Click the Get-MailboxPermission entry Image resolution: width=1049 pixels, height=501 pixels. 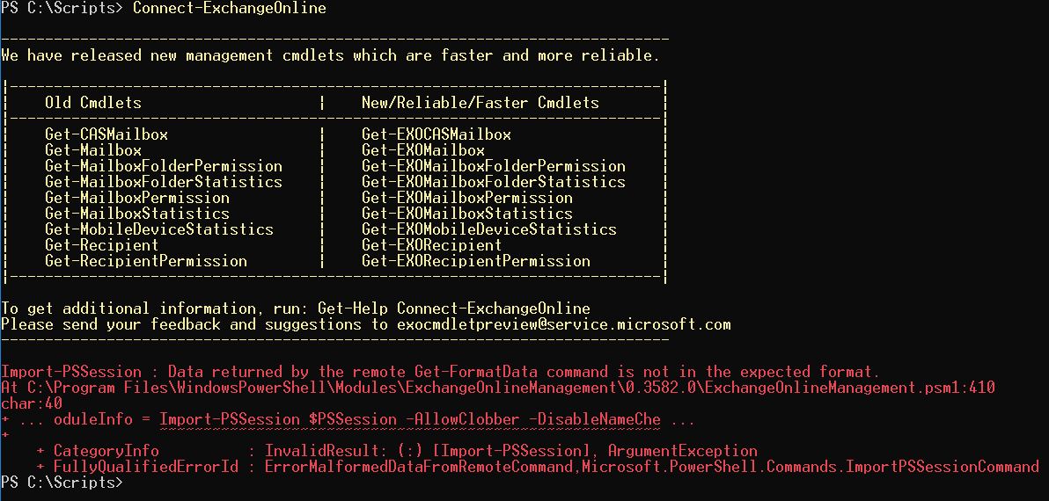137,198
